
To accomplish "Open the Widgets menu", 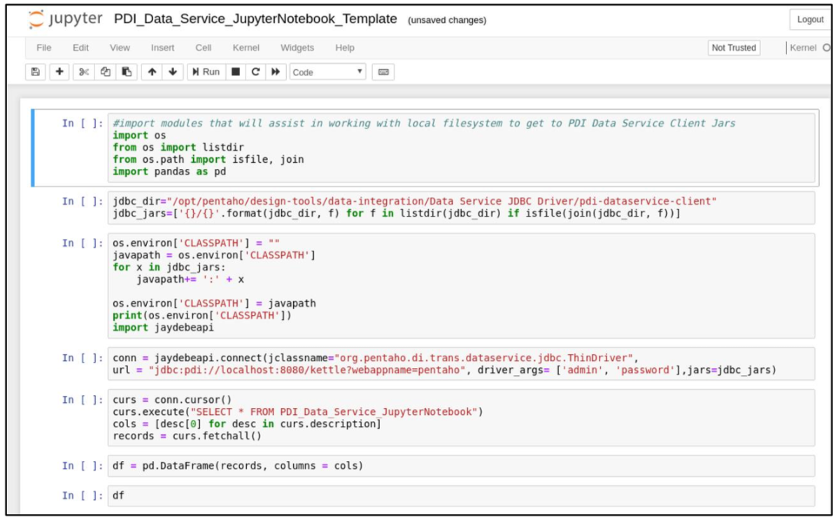I will (x=297, y=47).
